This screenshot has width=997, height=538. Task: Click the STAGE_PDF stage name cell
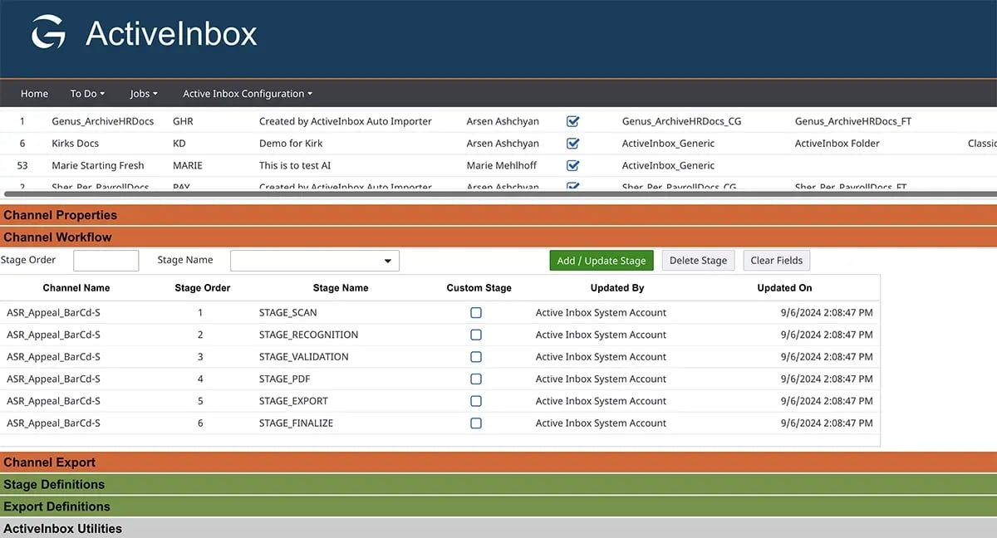pos(283,379)
